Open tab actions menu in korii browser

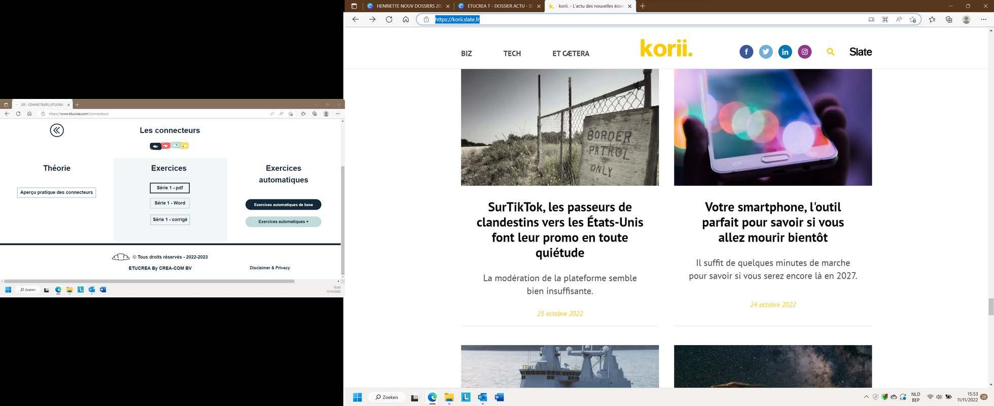354,6
